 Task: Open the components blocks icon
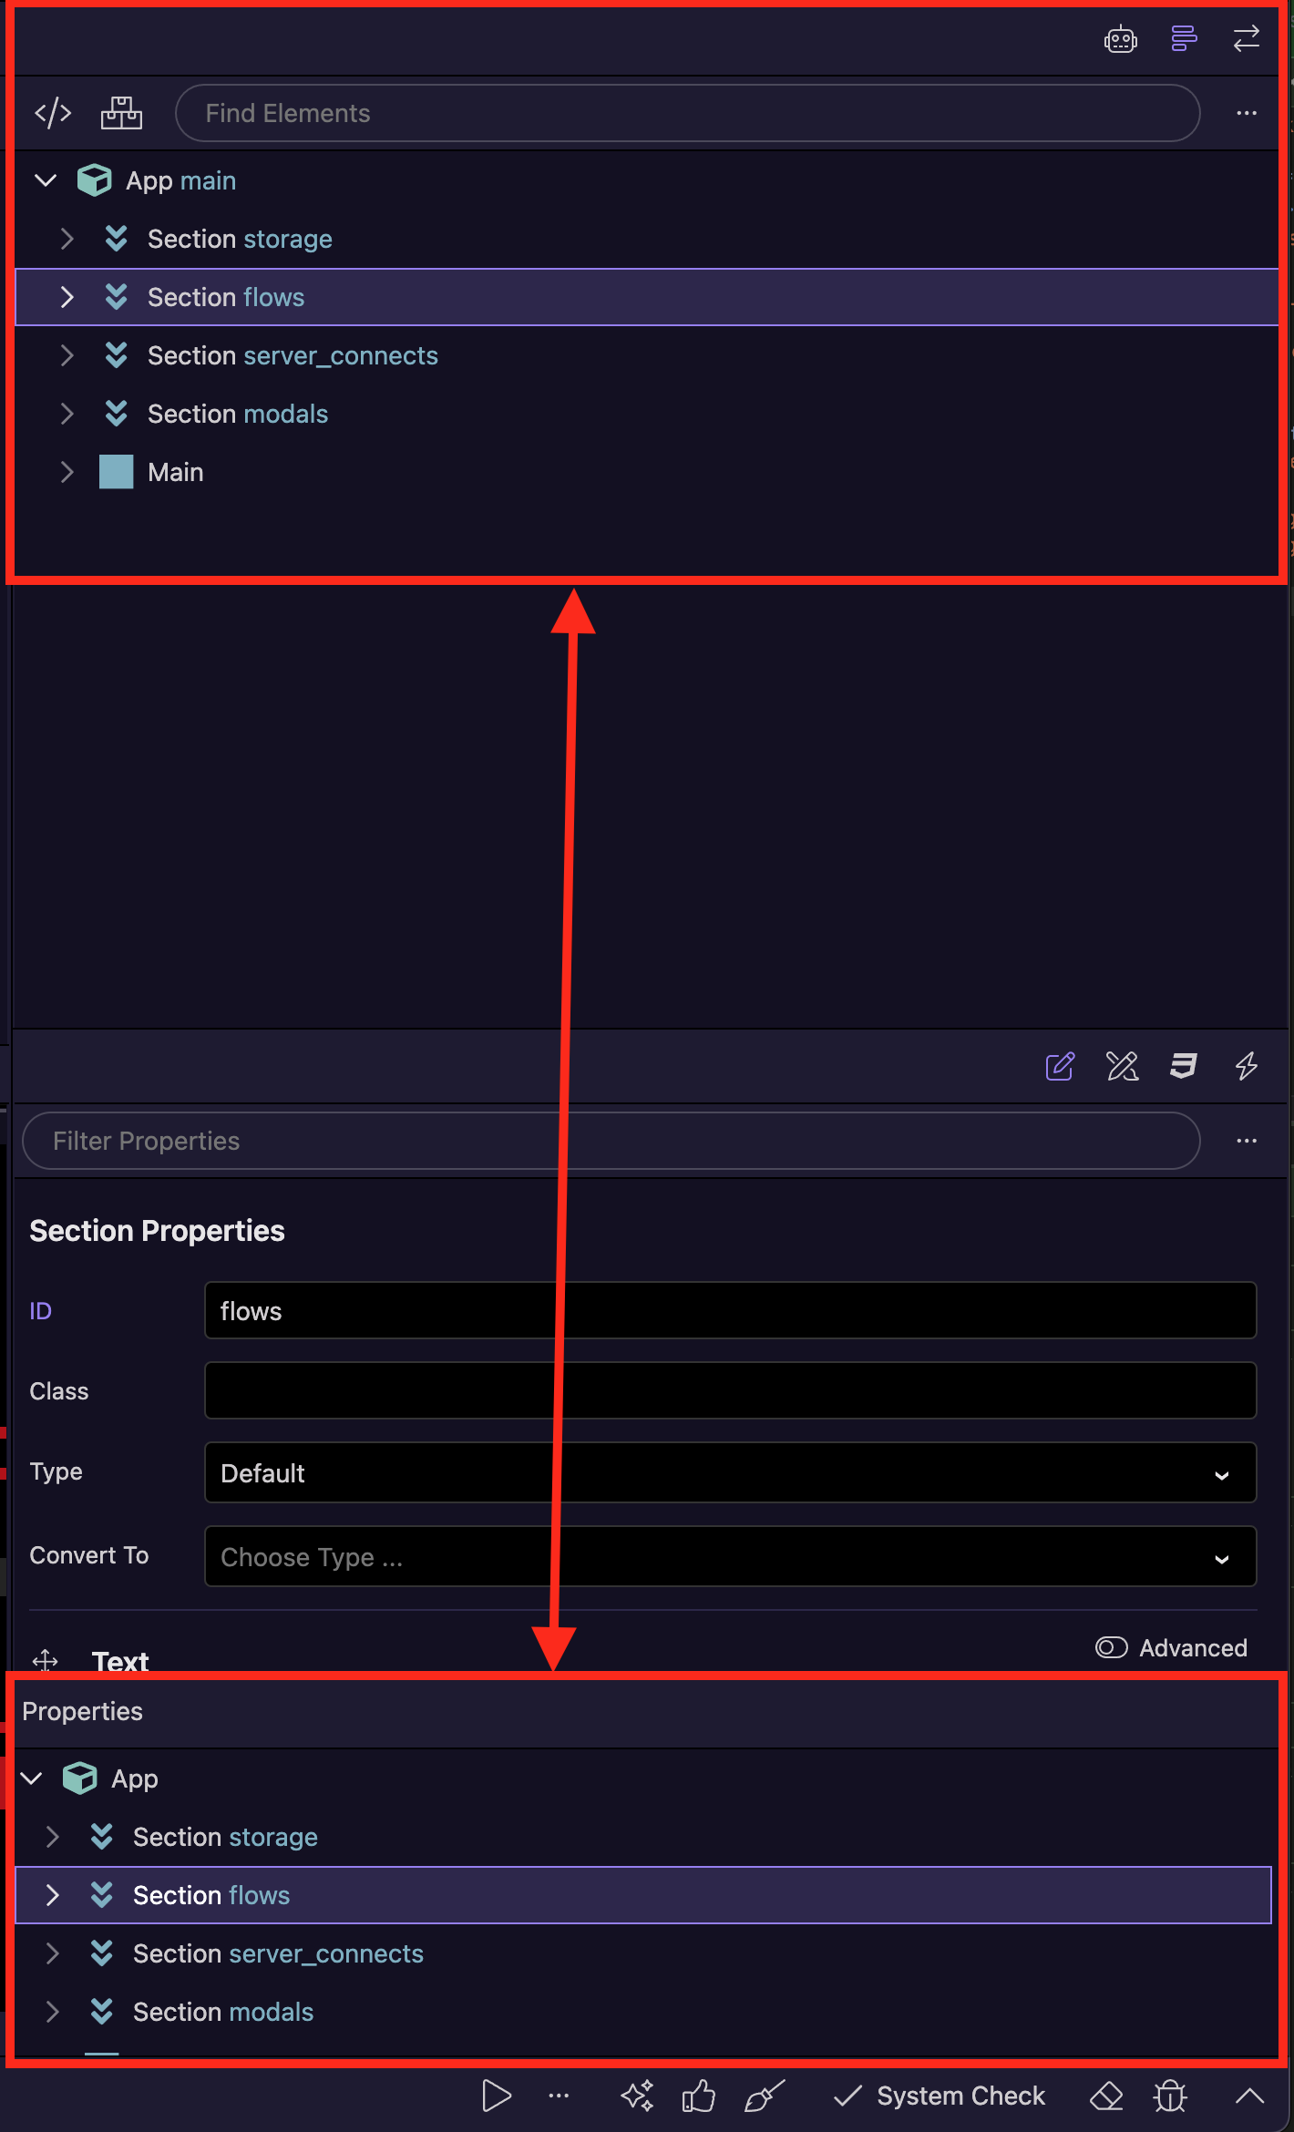click(x=121, y=113)
